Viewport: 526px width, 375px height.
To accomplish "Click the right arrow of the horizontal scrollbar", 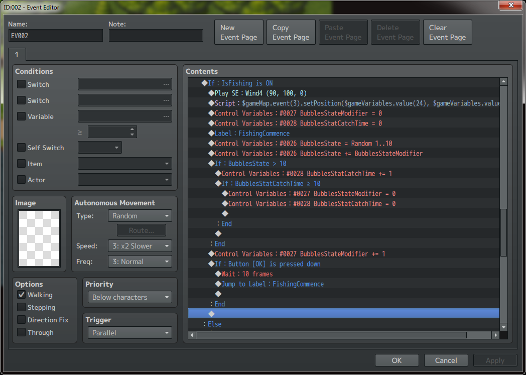I will (x=495, y=335).
